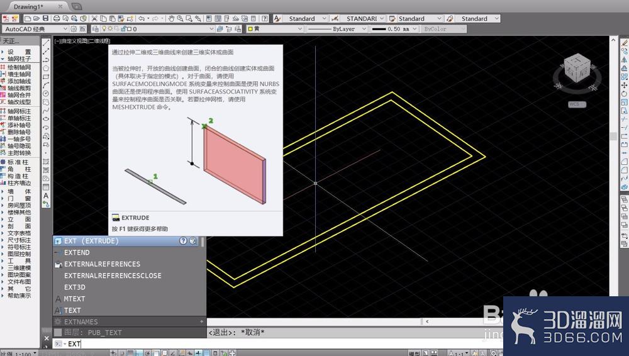Screen dimensions: 629x356
Task: Open the 0.50 mm lineweight dropdown
Action: pyautogui.click(x=415, y=29)
